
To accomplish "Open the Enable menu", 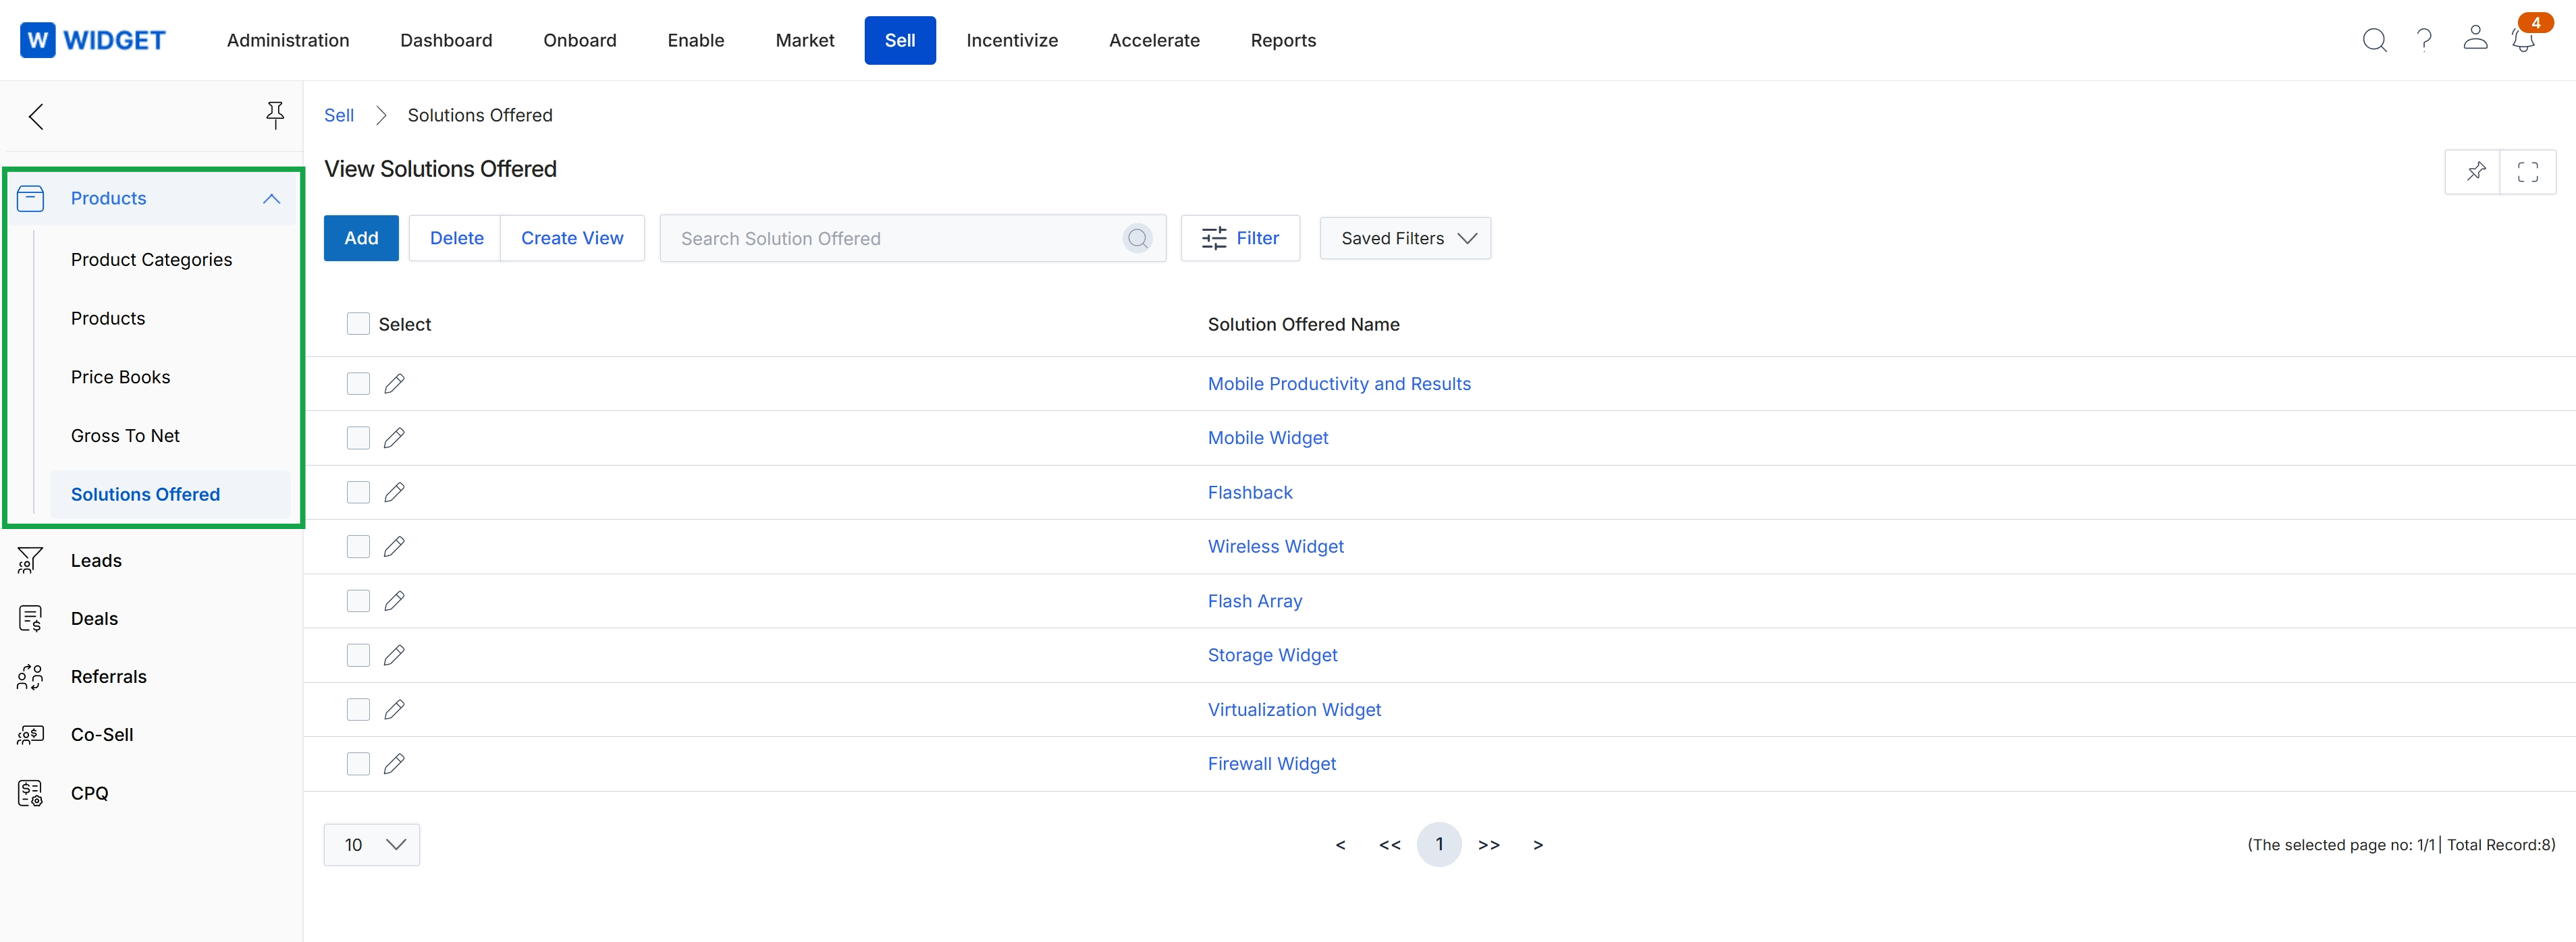I will click(x=696, y=40).
